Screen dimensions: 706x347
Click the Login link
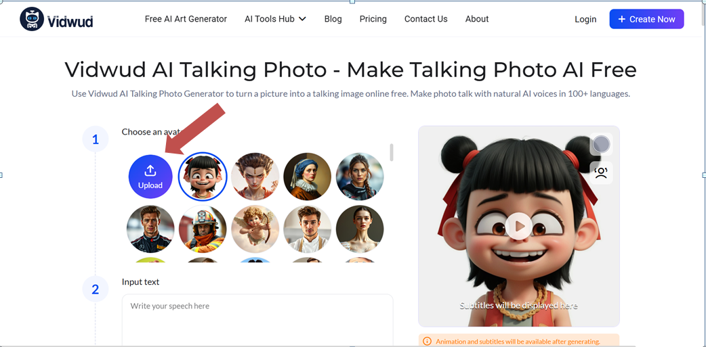click(585, 20)
